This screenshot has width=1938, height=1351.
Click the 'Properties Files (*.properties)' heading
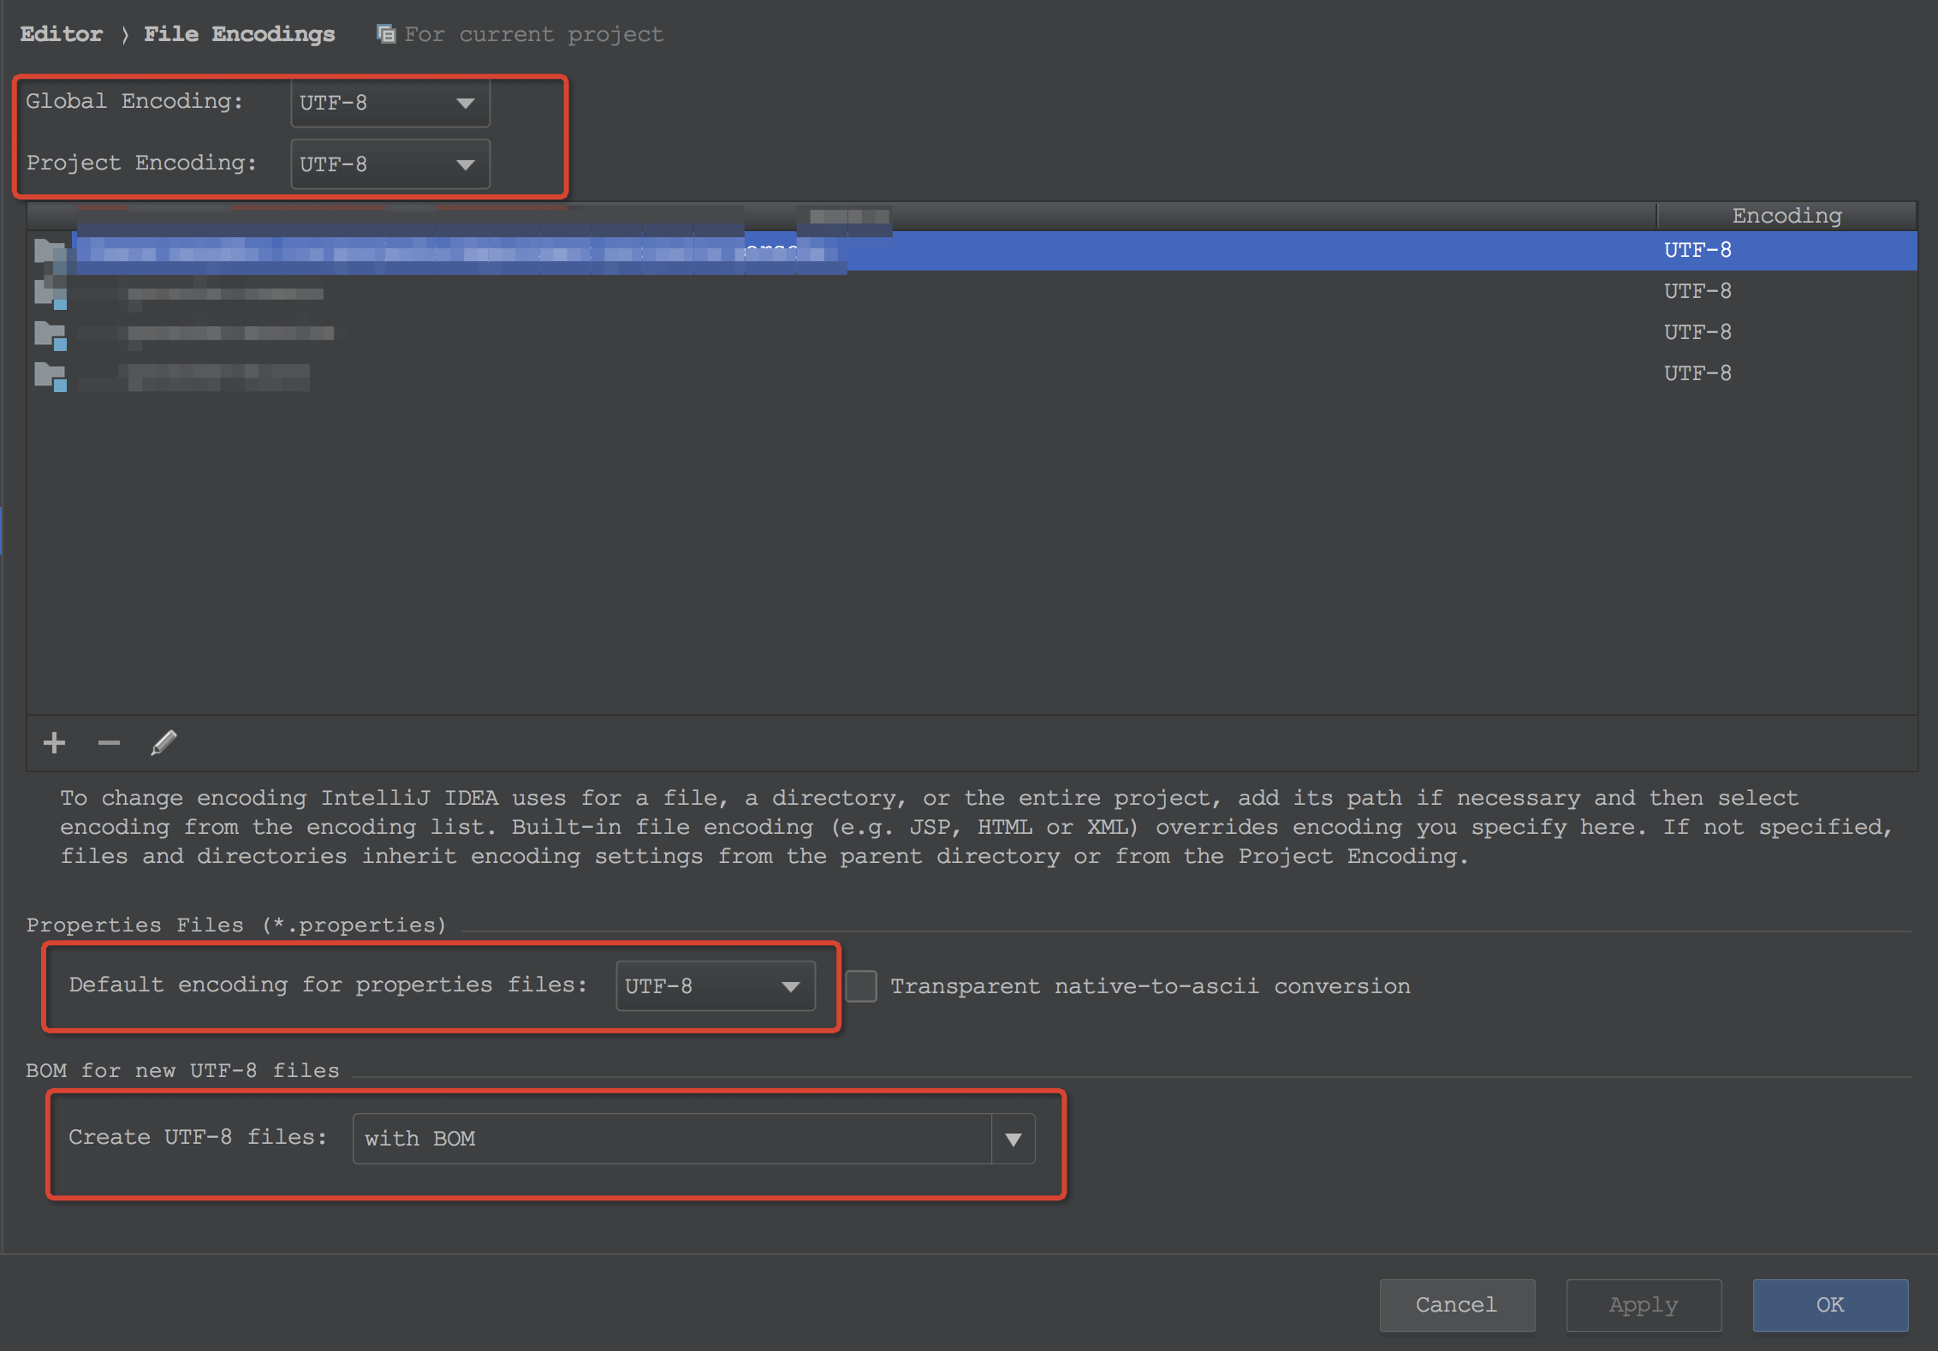236,925
